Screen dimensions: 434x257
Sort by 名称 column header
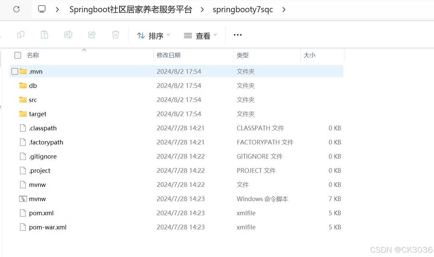click(x=33, y=55)
